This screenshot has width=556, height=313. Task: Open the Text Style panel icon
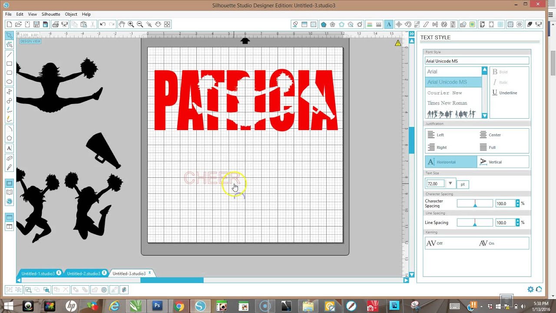pyautogui.click(x=389, y=24)
